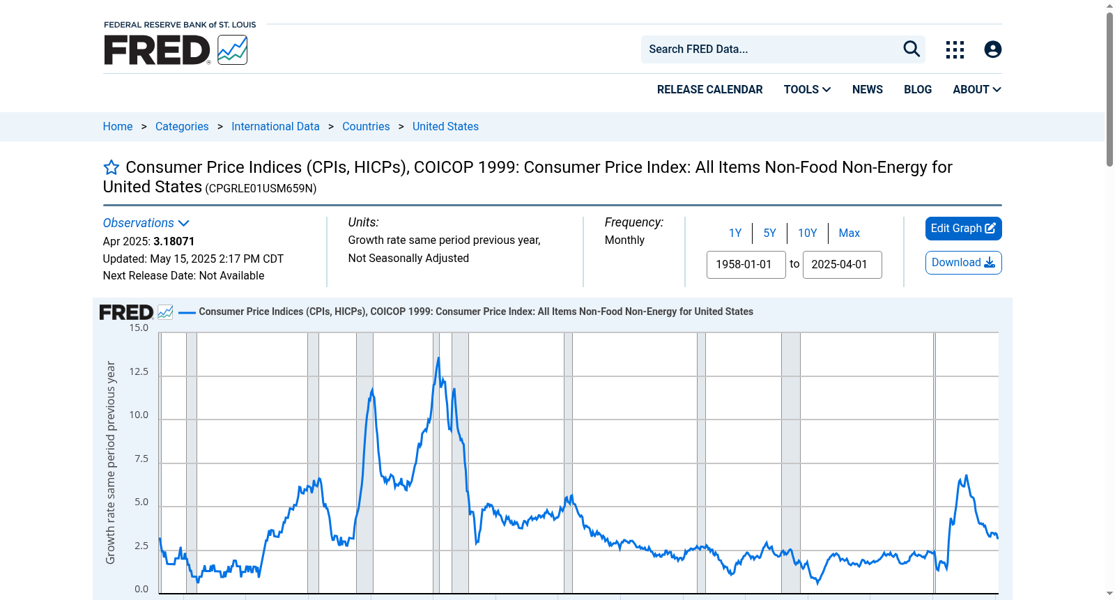
Task: Click the start date field 1958-01-01
Action: (746, 265)
